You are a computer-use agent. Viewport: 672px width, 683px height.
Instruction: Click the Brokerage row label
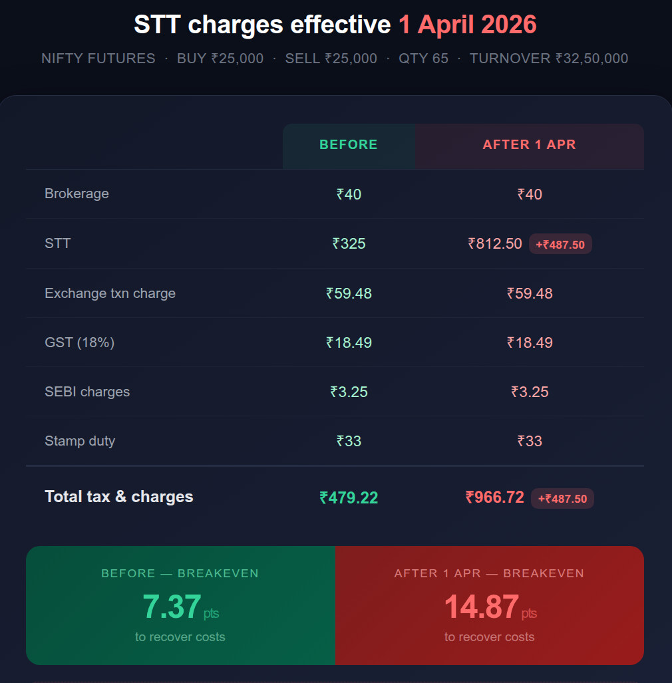coord(77,194)
